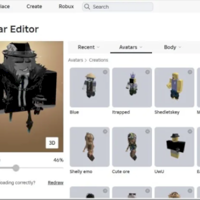The image size is (200, 200).
Task: Click the magnifier search icon
Action: (87, 6)
